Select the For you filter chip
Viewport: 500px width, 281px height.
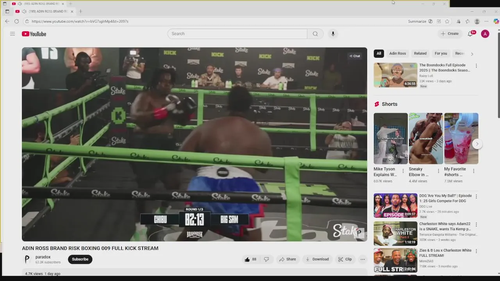point(441,53)
